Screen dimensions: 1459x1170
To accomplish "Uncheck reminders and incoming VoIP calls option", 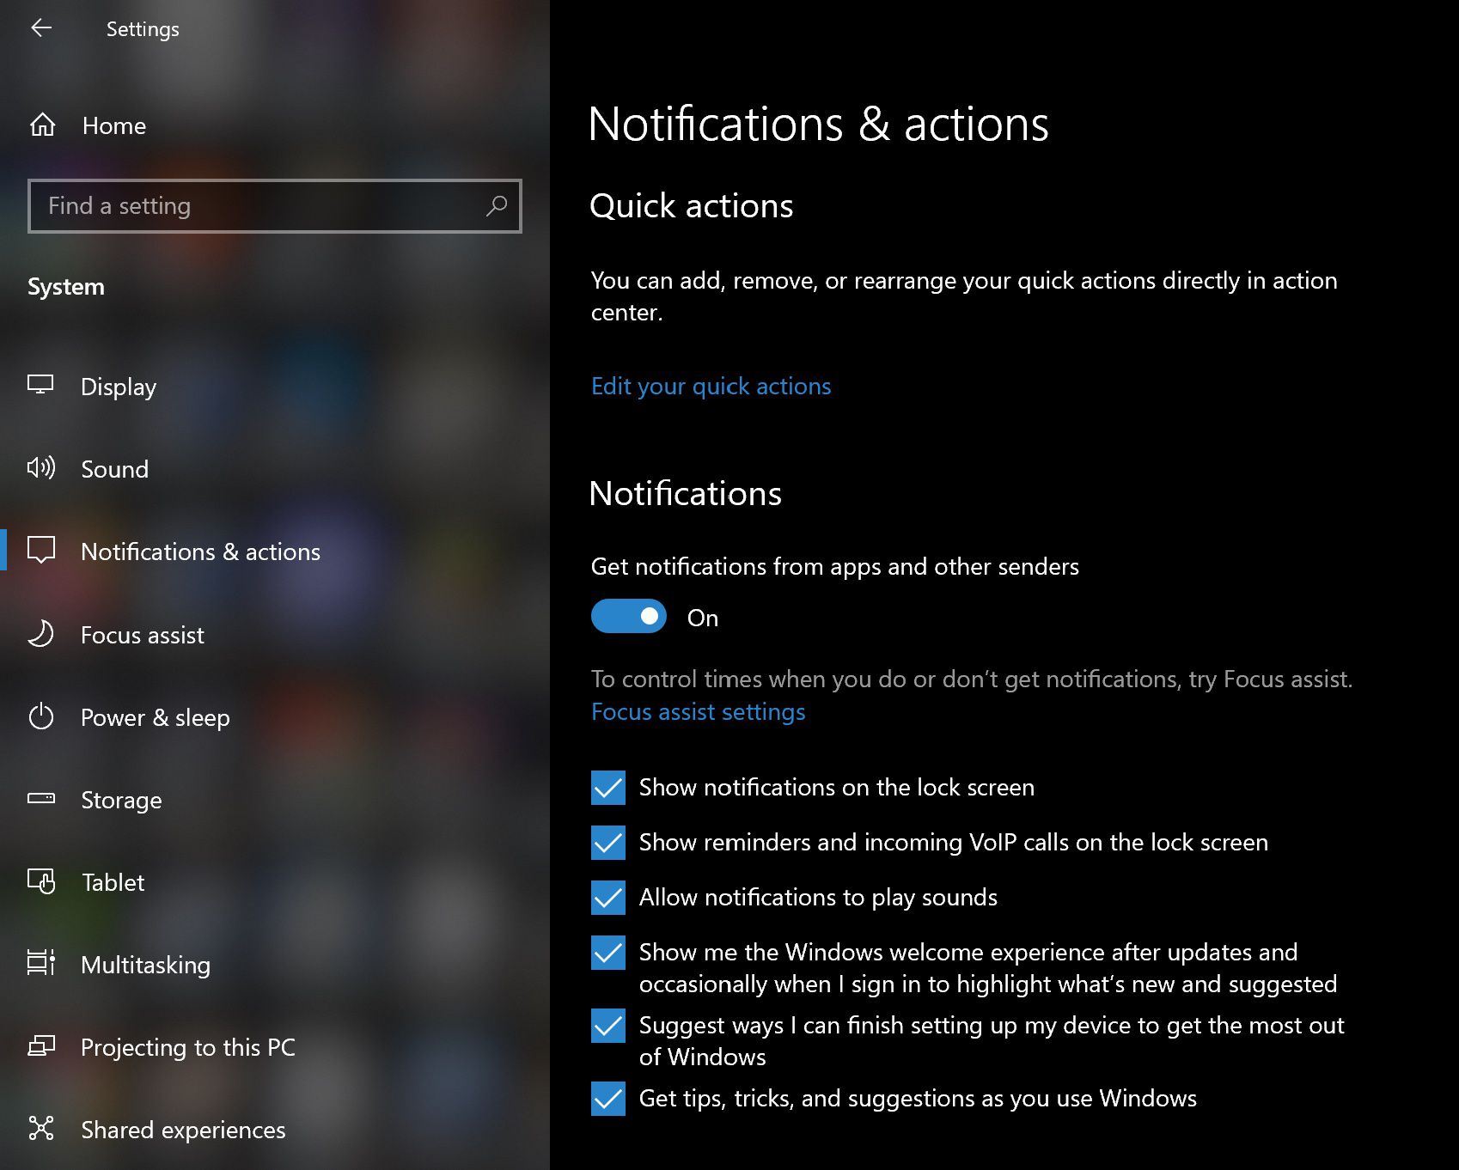I will pos(608,843).
